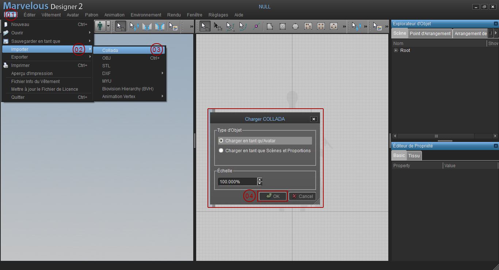Select the edit curvature tool
Image resolution: width=499 pixels, height=270 pixels.
pyautogui.click(x=231, y=26)
